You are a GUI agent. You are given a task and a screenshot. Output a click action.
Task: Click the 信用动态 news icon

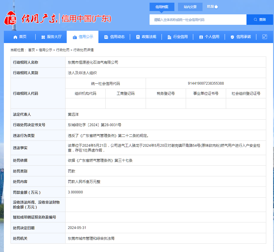[106, 37]
